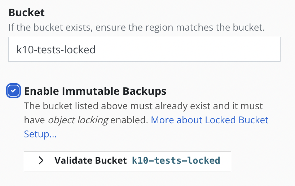Screen dimensions: 295x186
Task: Toggle immutability via the "Enable Immutable Backups" label
Action: coord(95,91)
